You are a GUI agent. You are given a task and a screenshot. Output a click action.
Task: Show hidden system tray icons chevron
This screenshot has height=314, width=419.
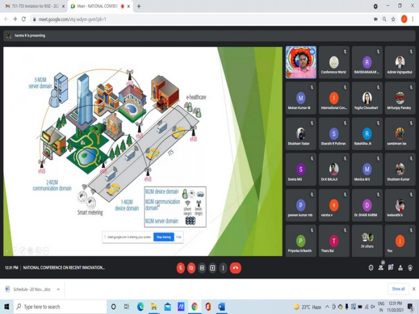(x=327, y=307)
